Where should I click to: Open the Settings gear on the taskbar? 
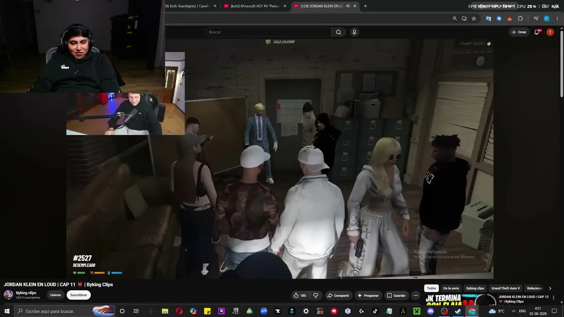[x=306, y=311]
